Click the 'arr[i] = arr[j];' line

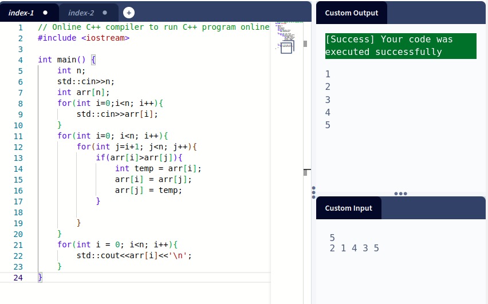(154, 179)
